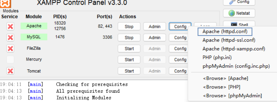The image size is (277, 102).
Task: Toggle the Apache service red X
Action: click(x=10, y=27)
